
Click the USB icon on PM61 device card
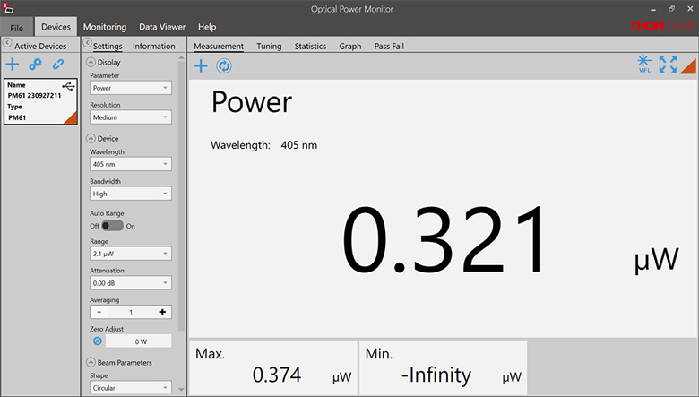pyautogui.click(x=69, y=86)
